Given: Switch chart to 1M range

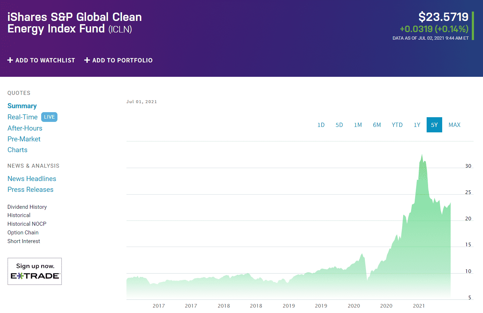Looking at the screenshot, I should coord(358,125).
